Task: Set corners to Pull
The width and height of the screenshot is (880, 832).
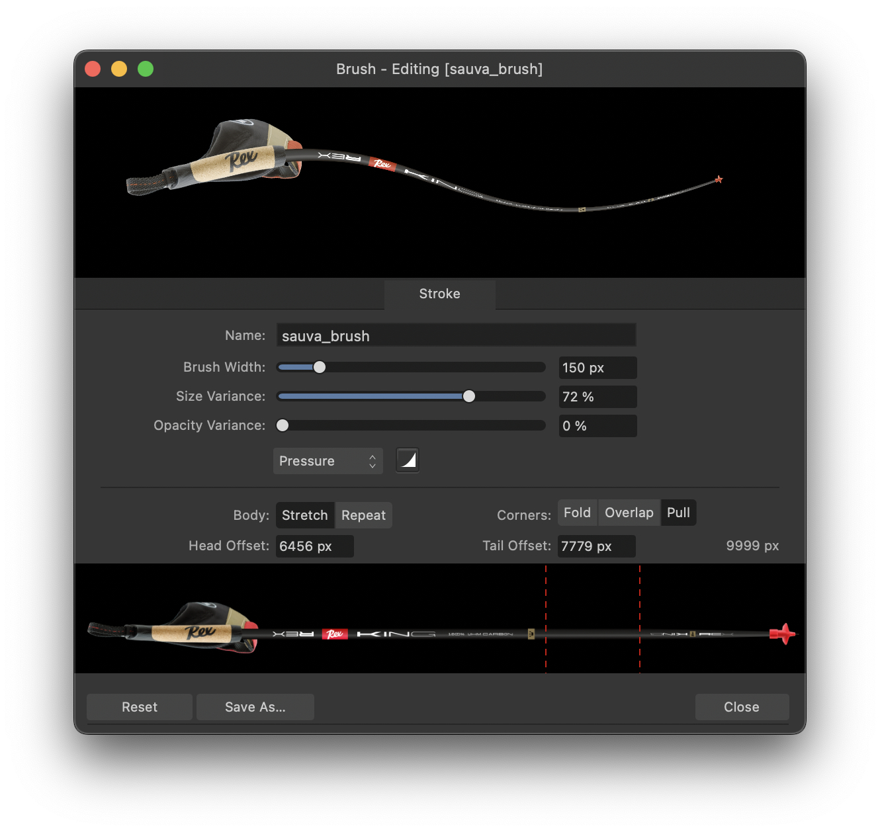Action: pyautogui.click(x=678, y=513)
